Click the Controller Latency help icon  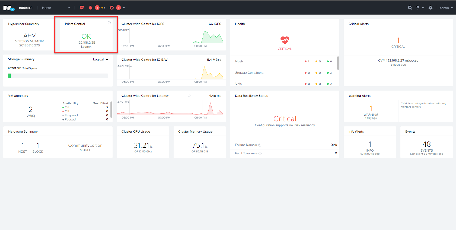(189, 95)
